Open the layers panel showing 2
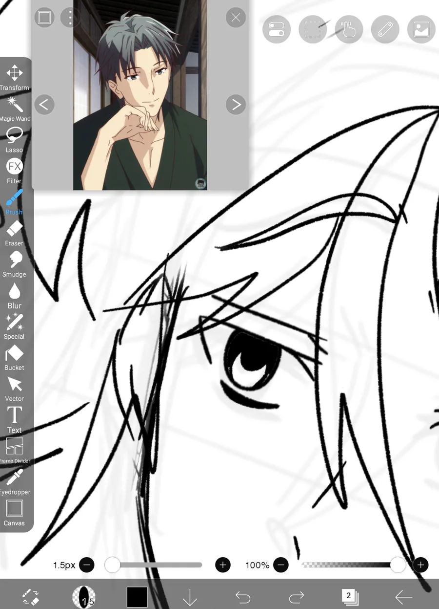The image size is (439, 609). (349, 597)
